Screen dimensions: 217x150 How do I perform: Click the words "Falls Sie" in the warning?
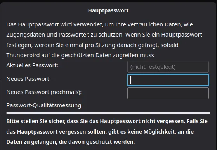point(197,121)
